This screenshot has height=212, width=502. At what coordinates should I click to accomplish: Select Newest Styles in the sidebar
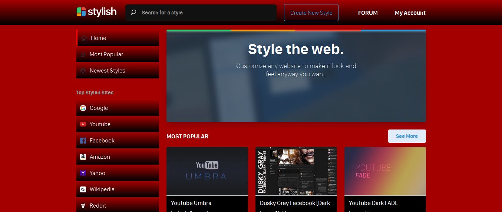118,70
